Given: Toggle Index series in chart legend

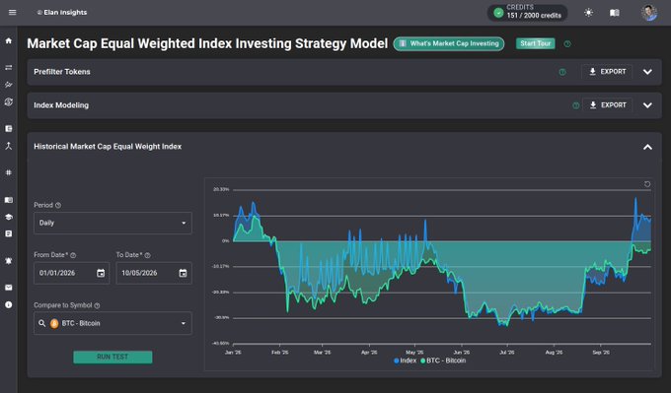Looking at the screenshot, I should (x=406, y=360).
